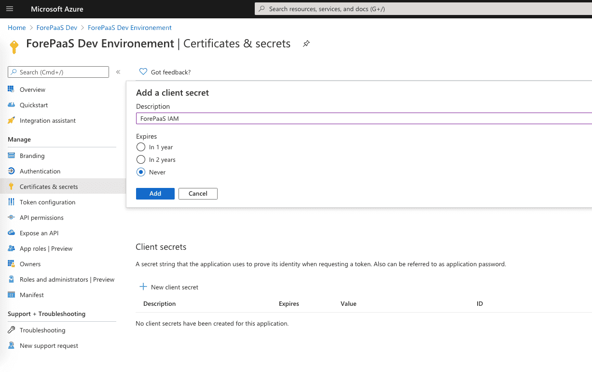Click the Quickstart cloud icon
592x372 pixels.
click(11, 105)
